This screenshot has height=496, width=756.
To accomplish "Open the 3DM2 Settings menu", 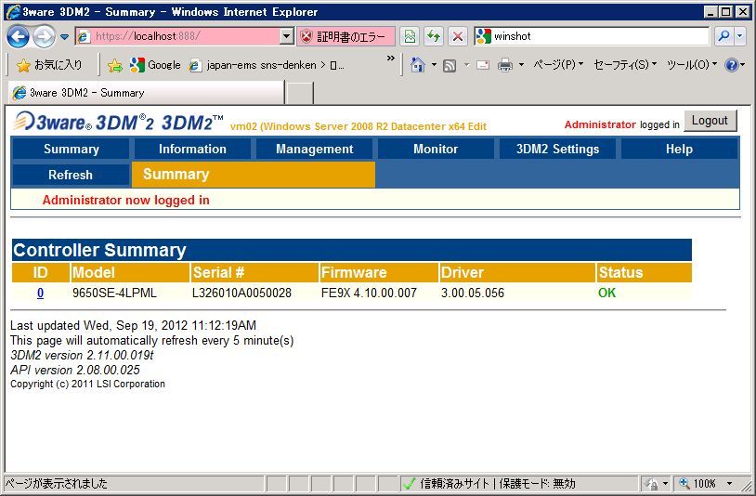I will tap(557, 149).
